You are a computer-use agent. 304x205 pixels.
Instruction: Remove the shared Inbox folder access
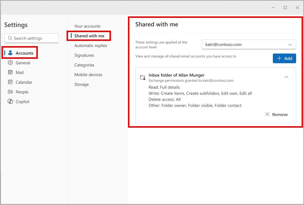276,114
